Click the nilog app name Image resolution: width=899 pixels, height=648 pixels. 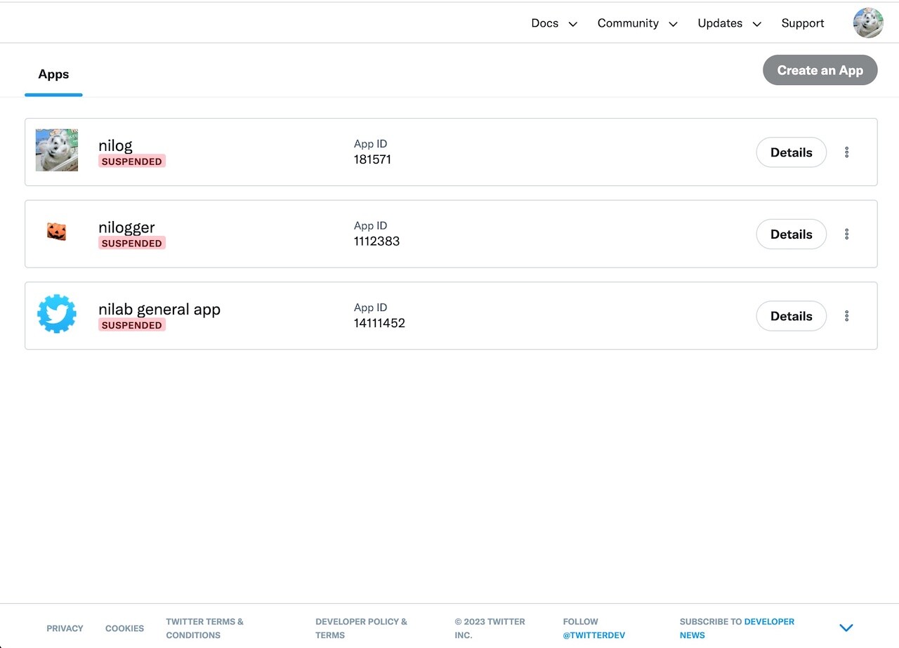(x=115, y=145)
